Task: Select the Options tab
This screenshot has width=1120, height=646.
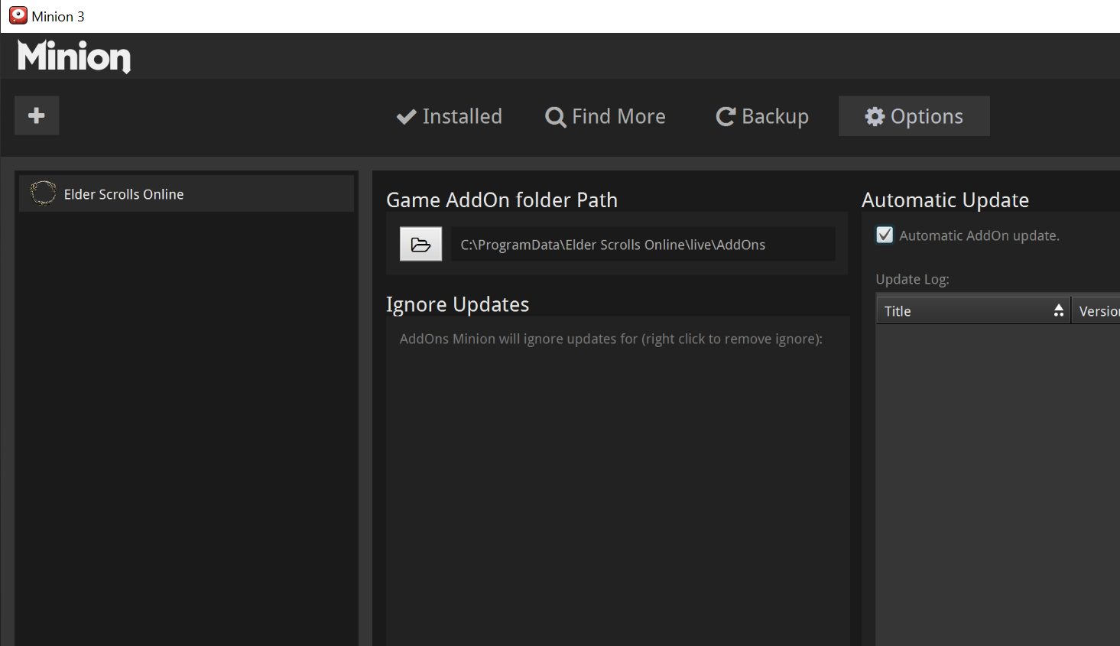Action: click(914, 116)
